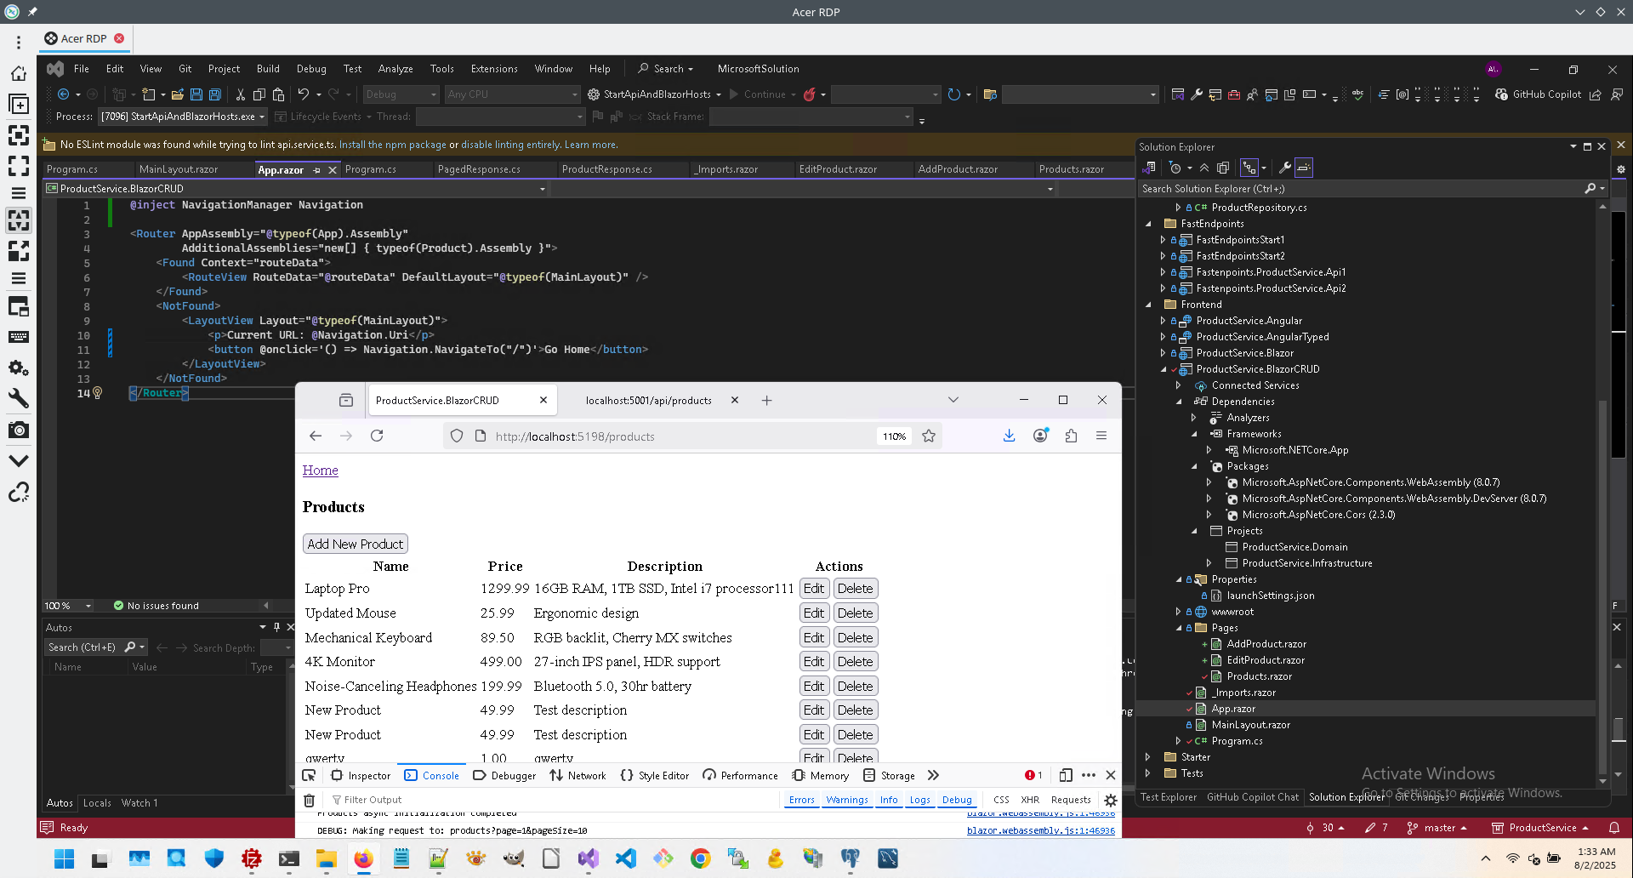Open the Firefox extensions puzzle icon
This screenshot has width=1633, height=878.
pyautogui.click(x=1071, y=436)
